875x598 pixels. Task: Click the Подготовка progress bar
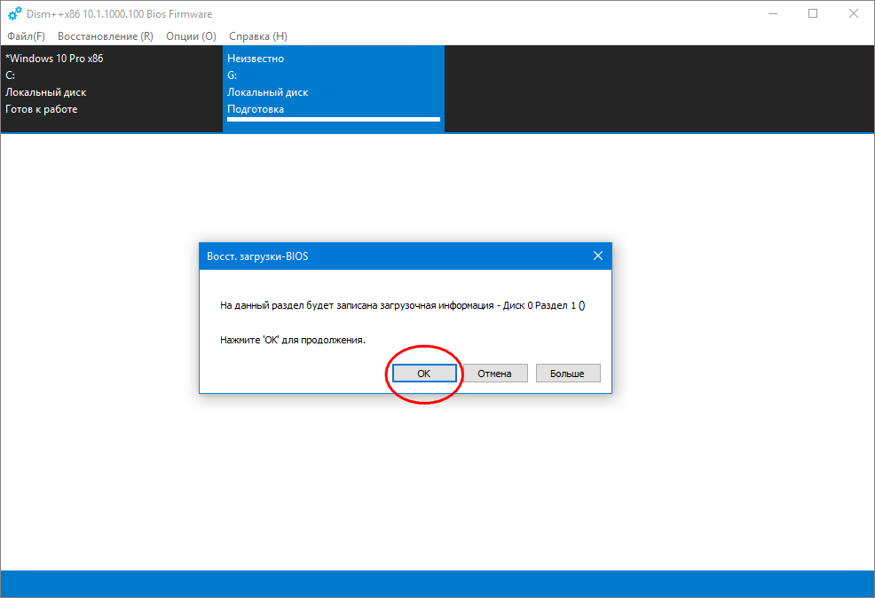(334, 119)
